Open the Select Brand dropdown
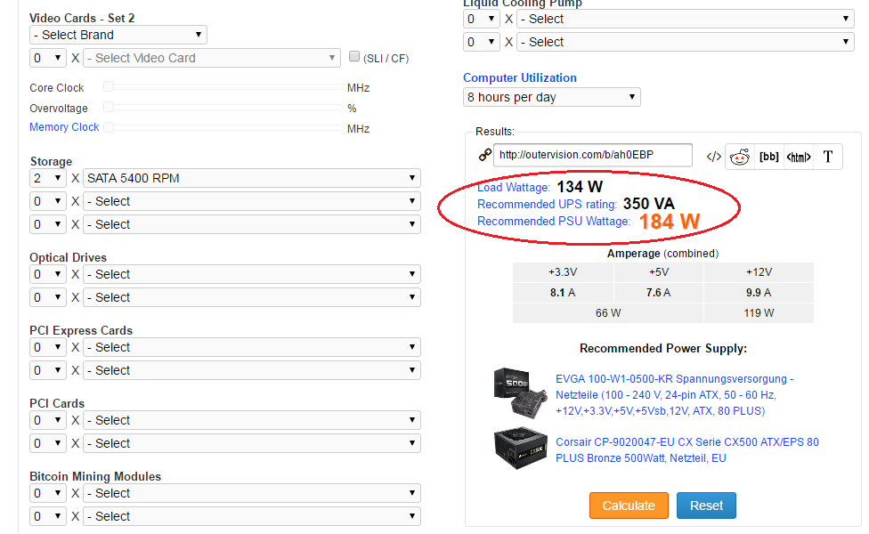 pyautogui.click(x=118, y=35)
